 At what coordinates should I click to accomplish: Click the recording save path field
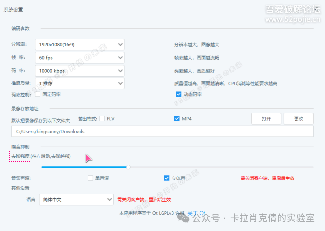click(x=162, y=131)
